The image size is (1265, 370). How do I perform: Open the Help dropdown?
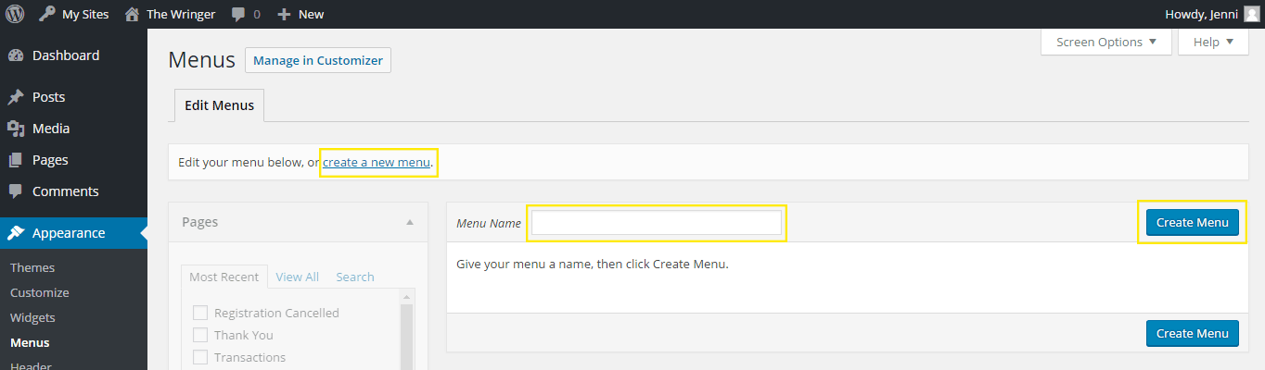tap(1213, 42)
